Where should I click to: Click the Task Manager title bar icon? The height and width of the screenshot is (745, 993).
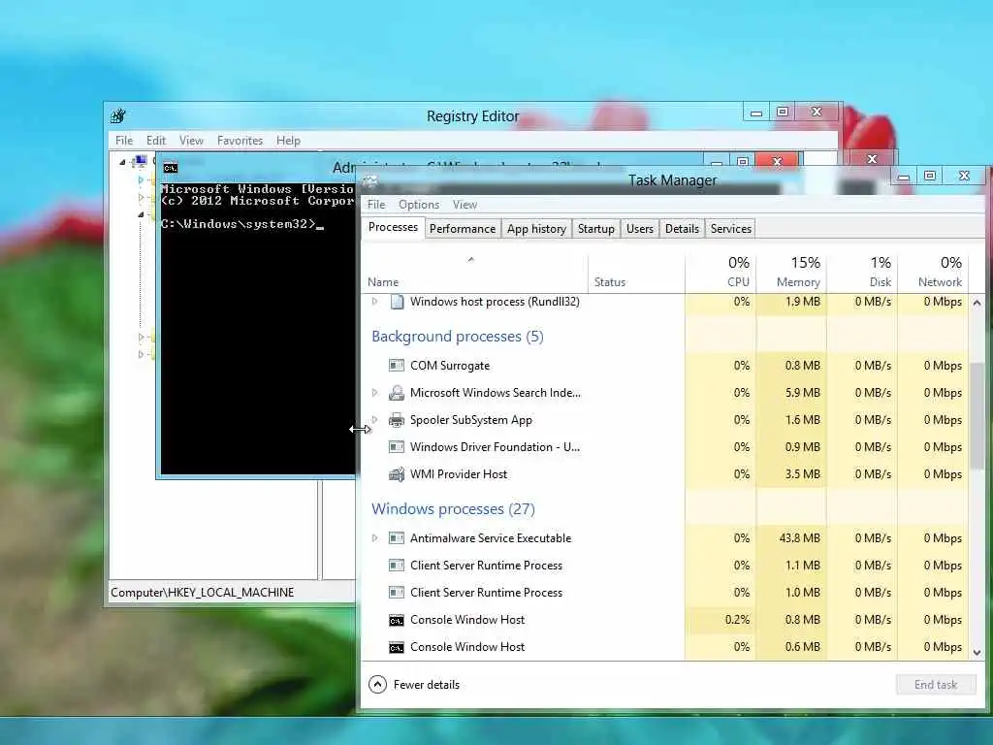coord(369,181)
